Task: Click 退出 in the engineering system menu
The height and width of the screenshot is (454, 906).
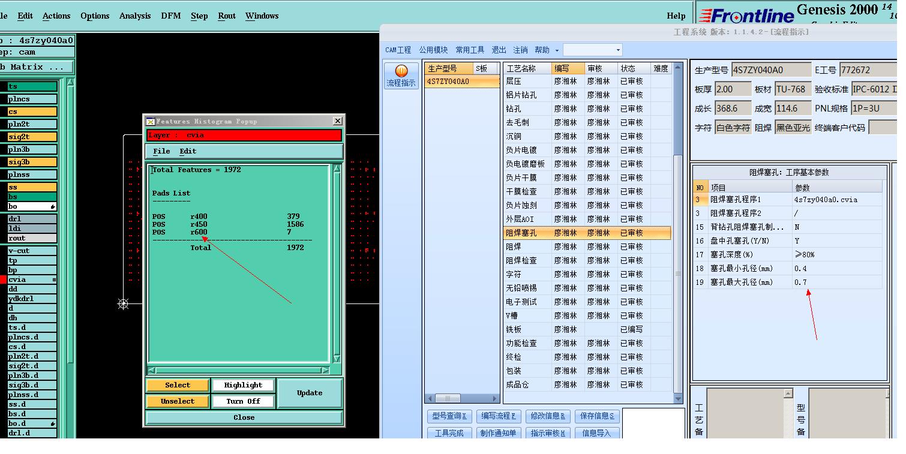Action: click(x=499, y=50)
